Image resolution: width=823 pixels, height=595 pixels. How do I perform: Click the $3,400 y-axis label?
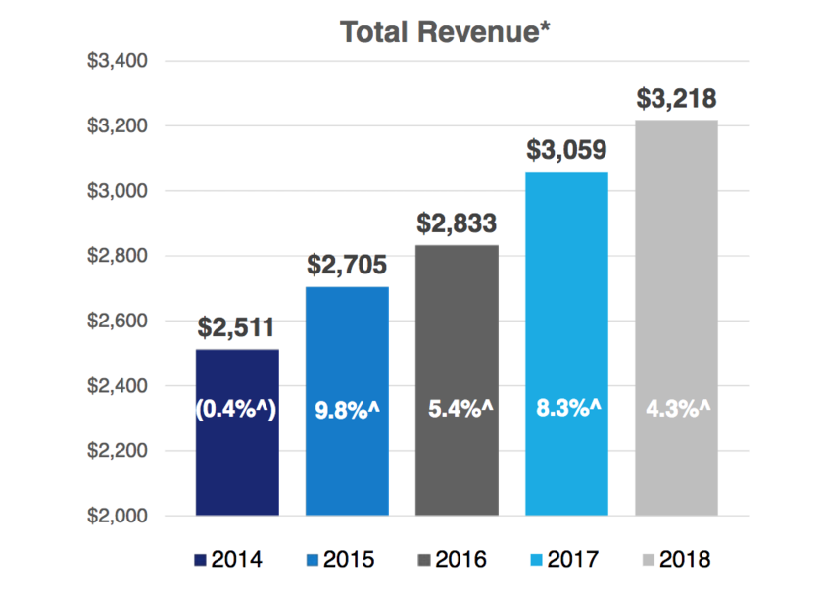(119, 61)
